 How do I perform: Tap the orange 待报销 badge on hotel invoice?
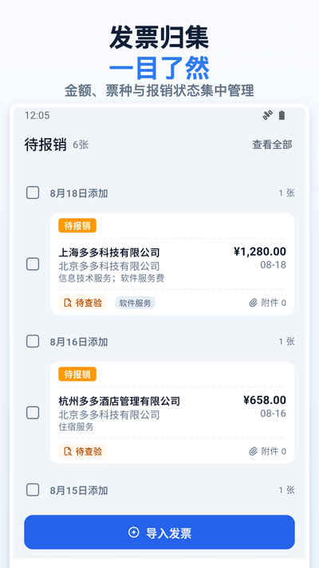tap(77, 374)
